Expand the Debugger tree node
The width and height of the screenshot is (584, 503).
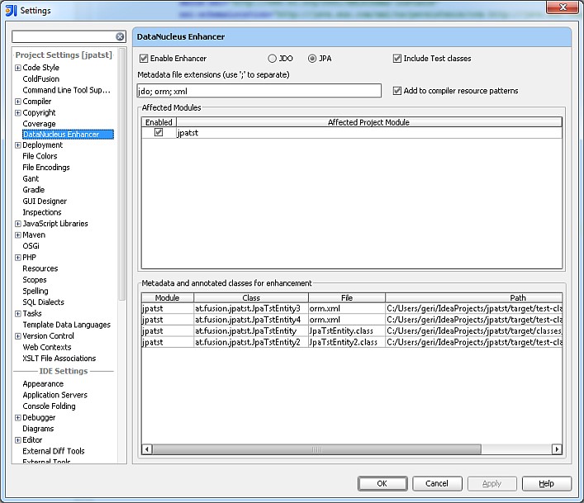[17, 418]
